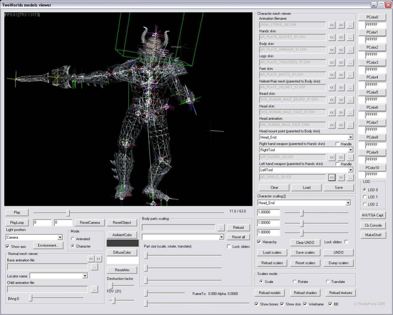This screenshot has width=393, height=315.
Task: Click Reload shaders button
Action: (x=305, y=293)
